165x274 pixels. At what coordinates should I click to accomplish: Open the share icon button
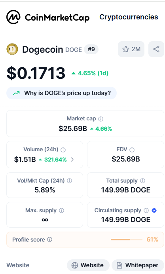coord(156,49)
